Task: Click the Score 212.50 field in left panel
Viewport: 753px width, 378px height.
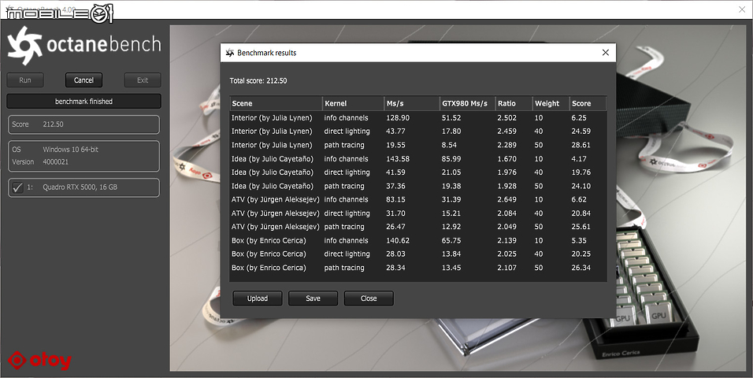Action: [83, 124]
